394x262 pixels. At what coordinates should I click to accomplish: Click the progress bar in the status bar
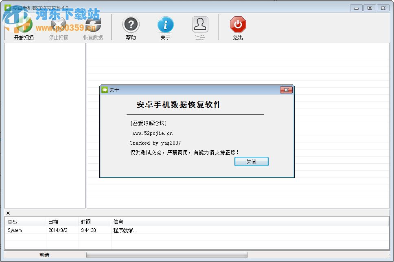(166, 255)
